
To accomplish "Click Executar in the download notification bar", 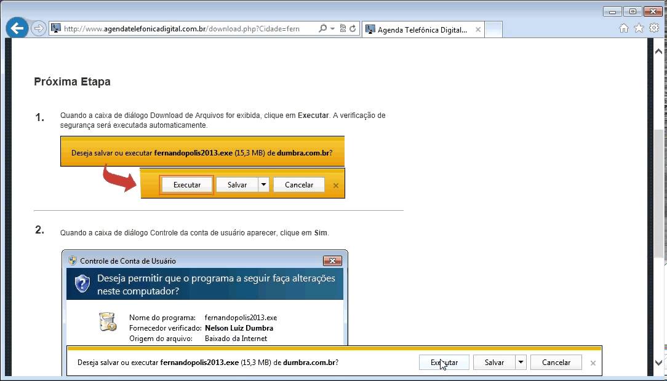I will 444,363.
